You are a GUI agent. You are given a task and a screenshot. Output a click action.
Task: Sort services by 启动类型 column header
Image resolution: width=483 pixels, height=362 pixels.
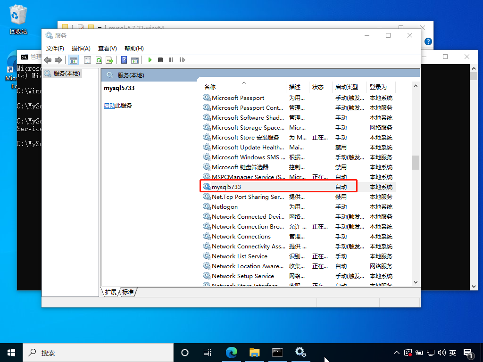pyautogui.click(x=346, y=87)
